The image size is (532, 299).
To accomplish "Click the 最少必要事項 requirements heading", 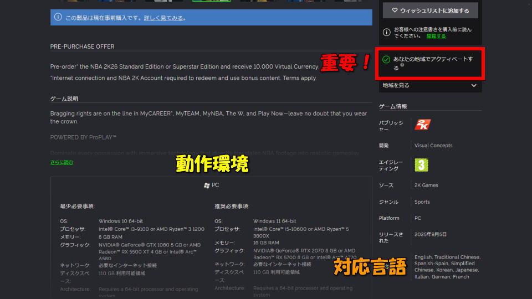I will [77, 206].
